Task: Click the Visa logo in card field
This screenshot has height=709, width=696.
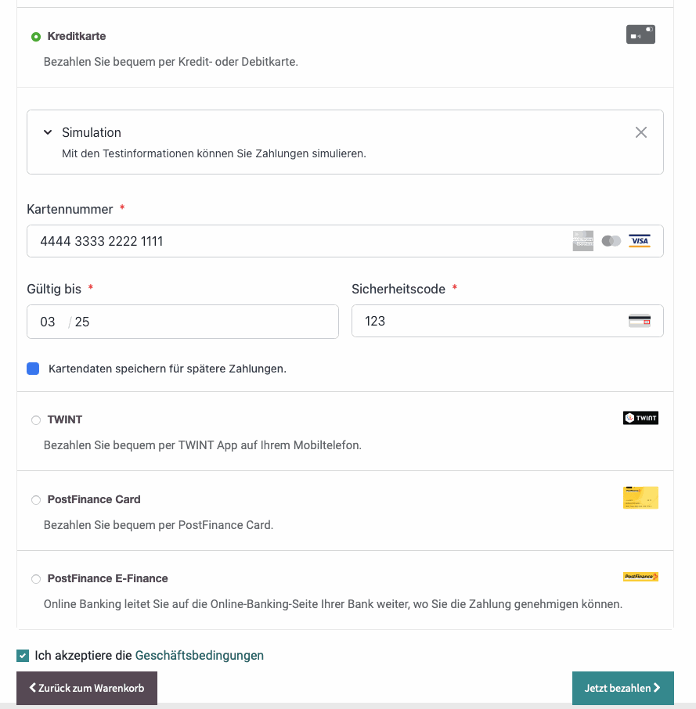Action: click(x=640, y=241)
